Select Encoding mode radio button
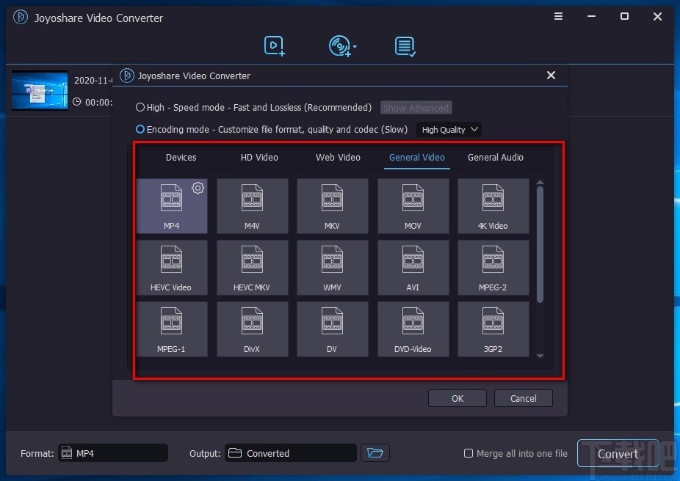Screen dimensions: 680x481 (140, 129)
